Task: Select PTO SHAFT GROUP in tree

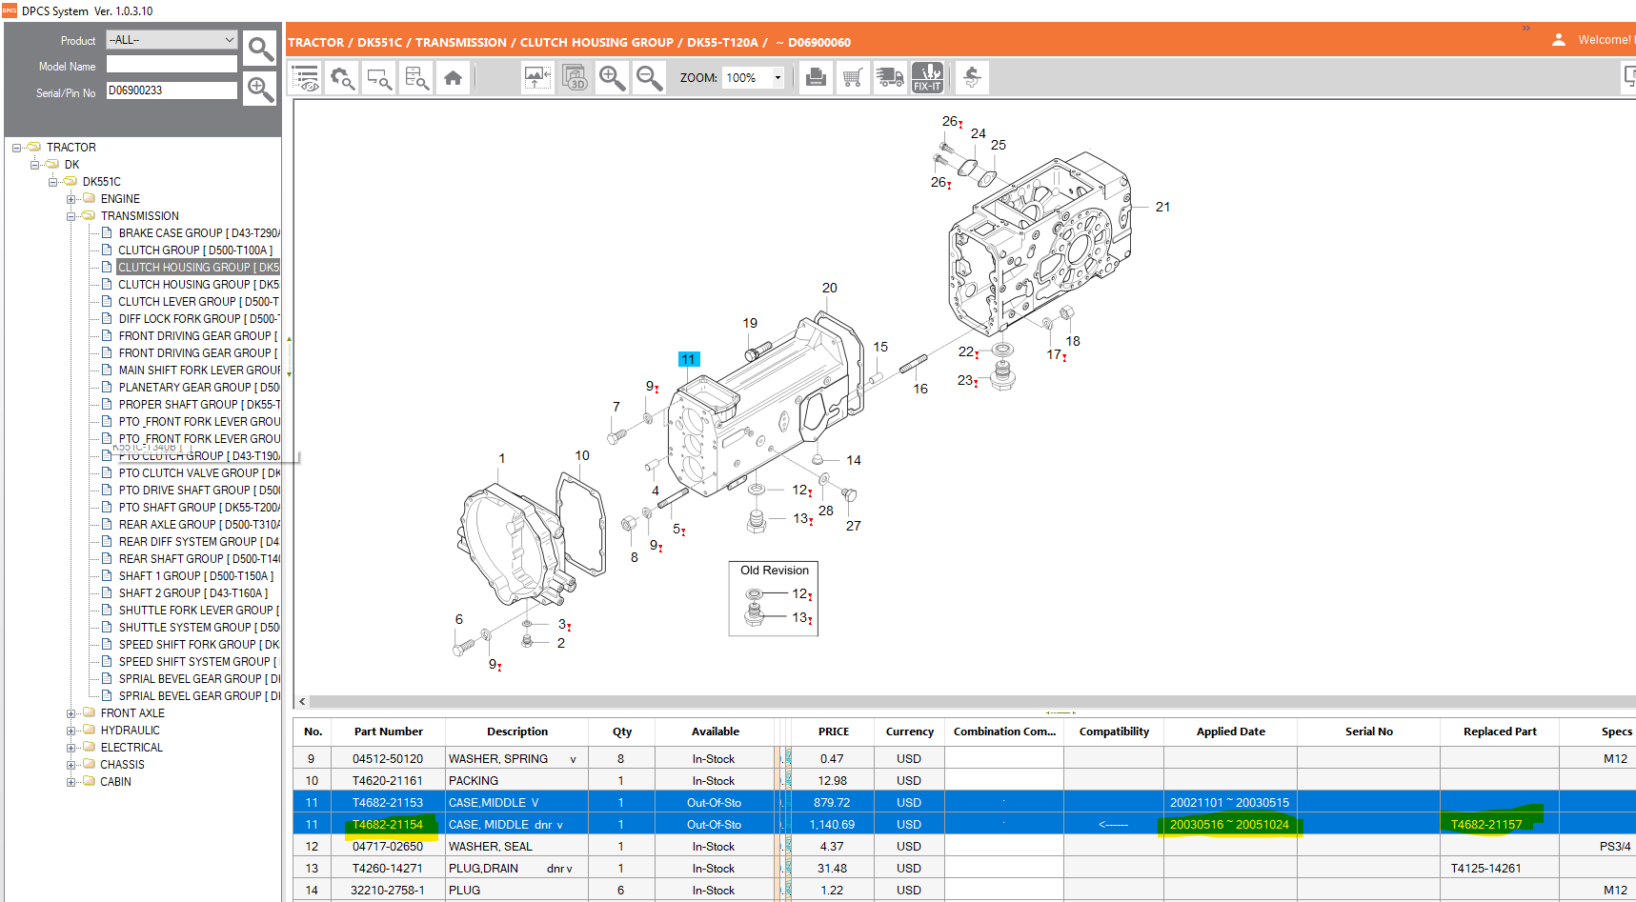Action: coord(198,508)
